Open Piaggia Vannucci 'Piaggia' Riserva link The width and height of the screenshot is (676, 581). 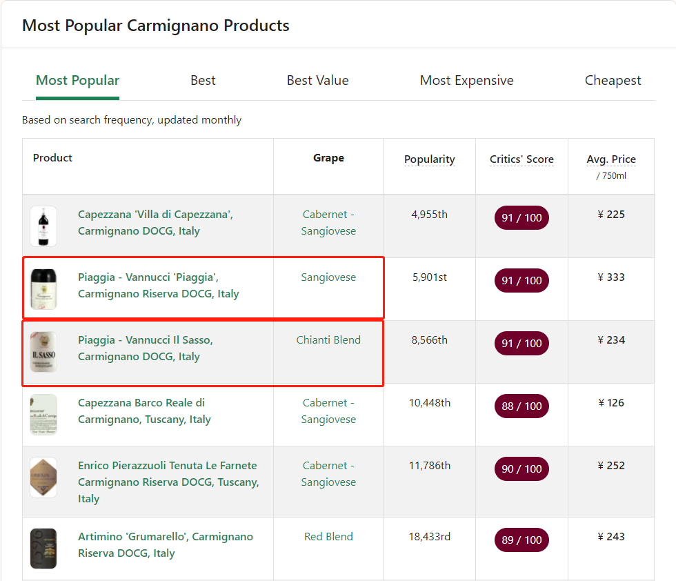click(158, 286)
